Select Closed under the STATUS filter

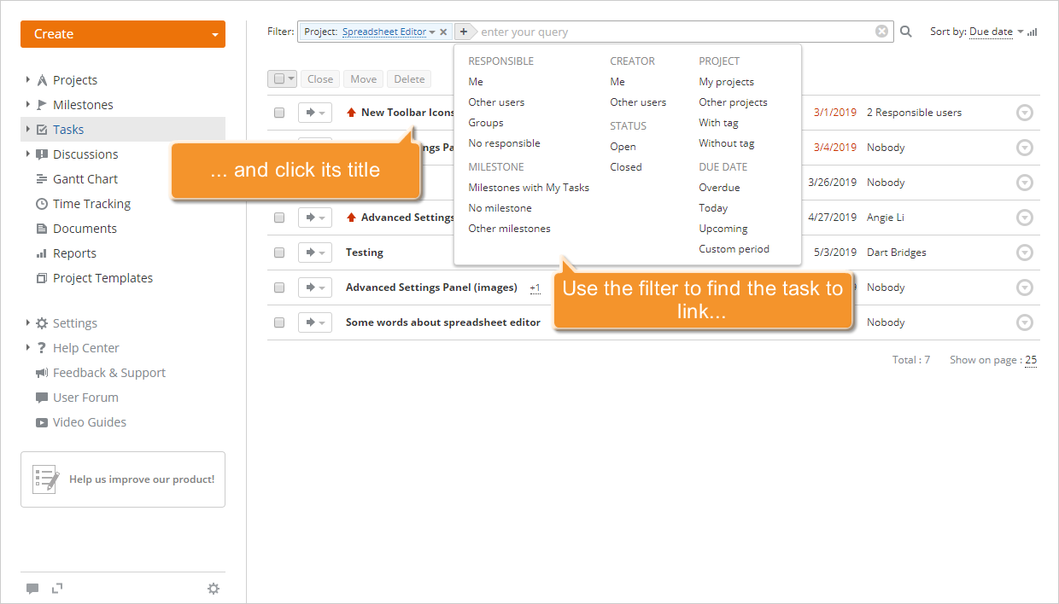tap(626, 166)
